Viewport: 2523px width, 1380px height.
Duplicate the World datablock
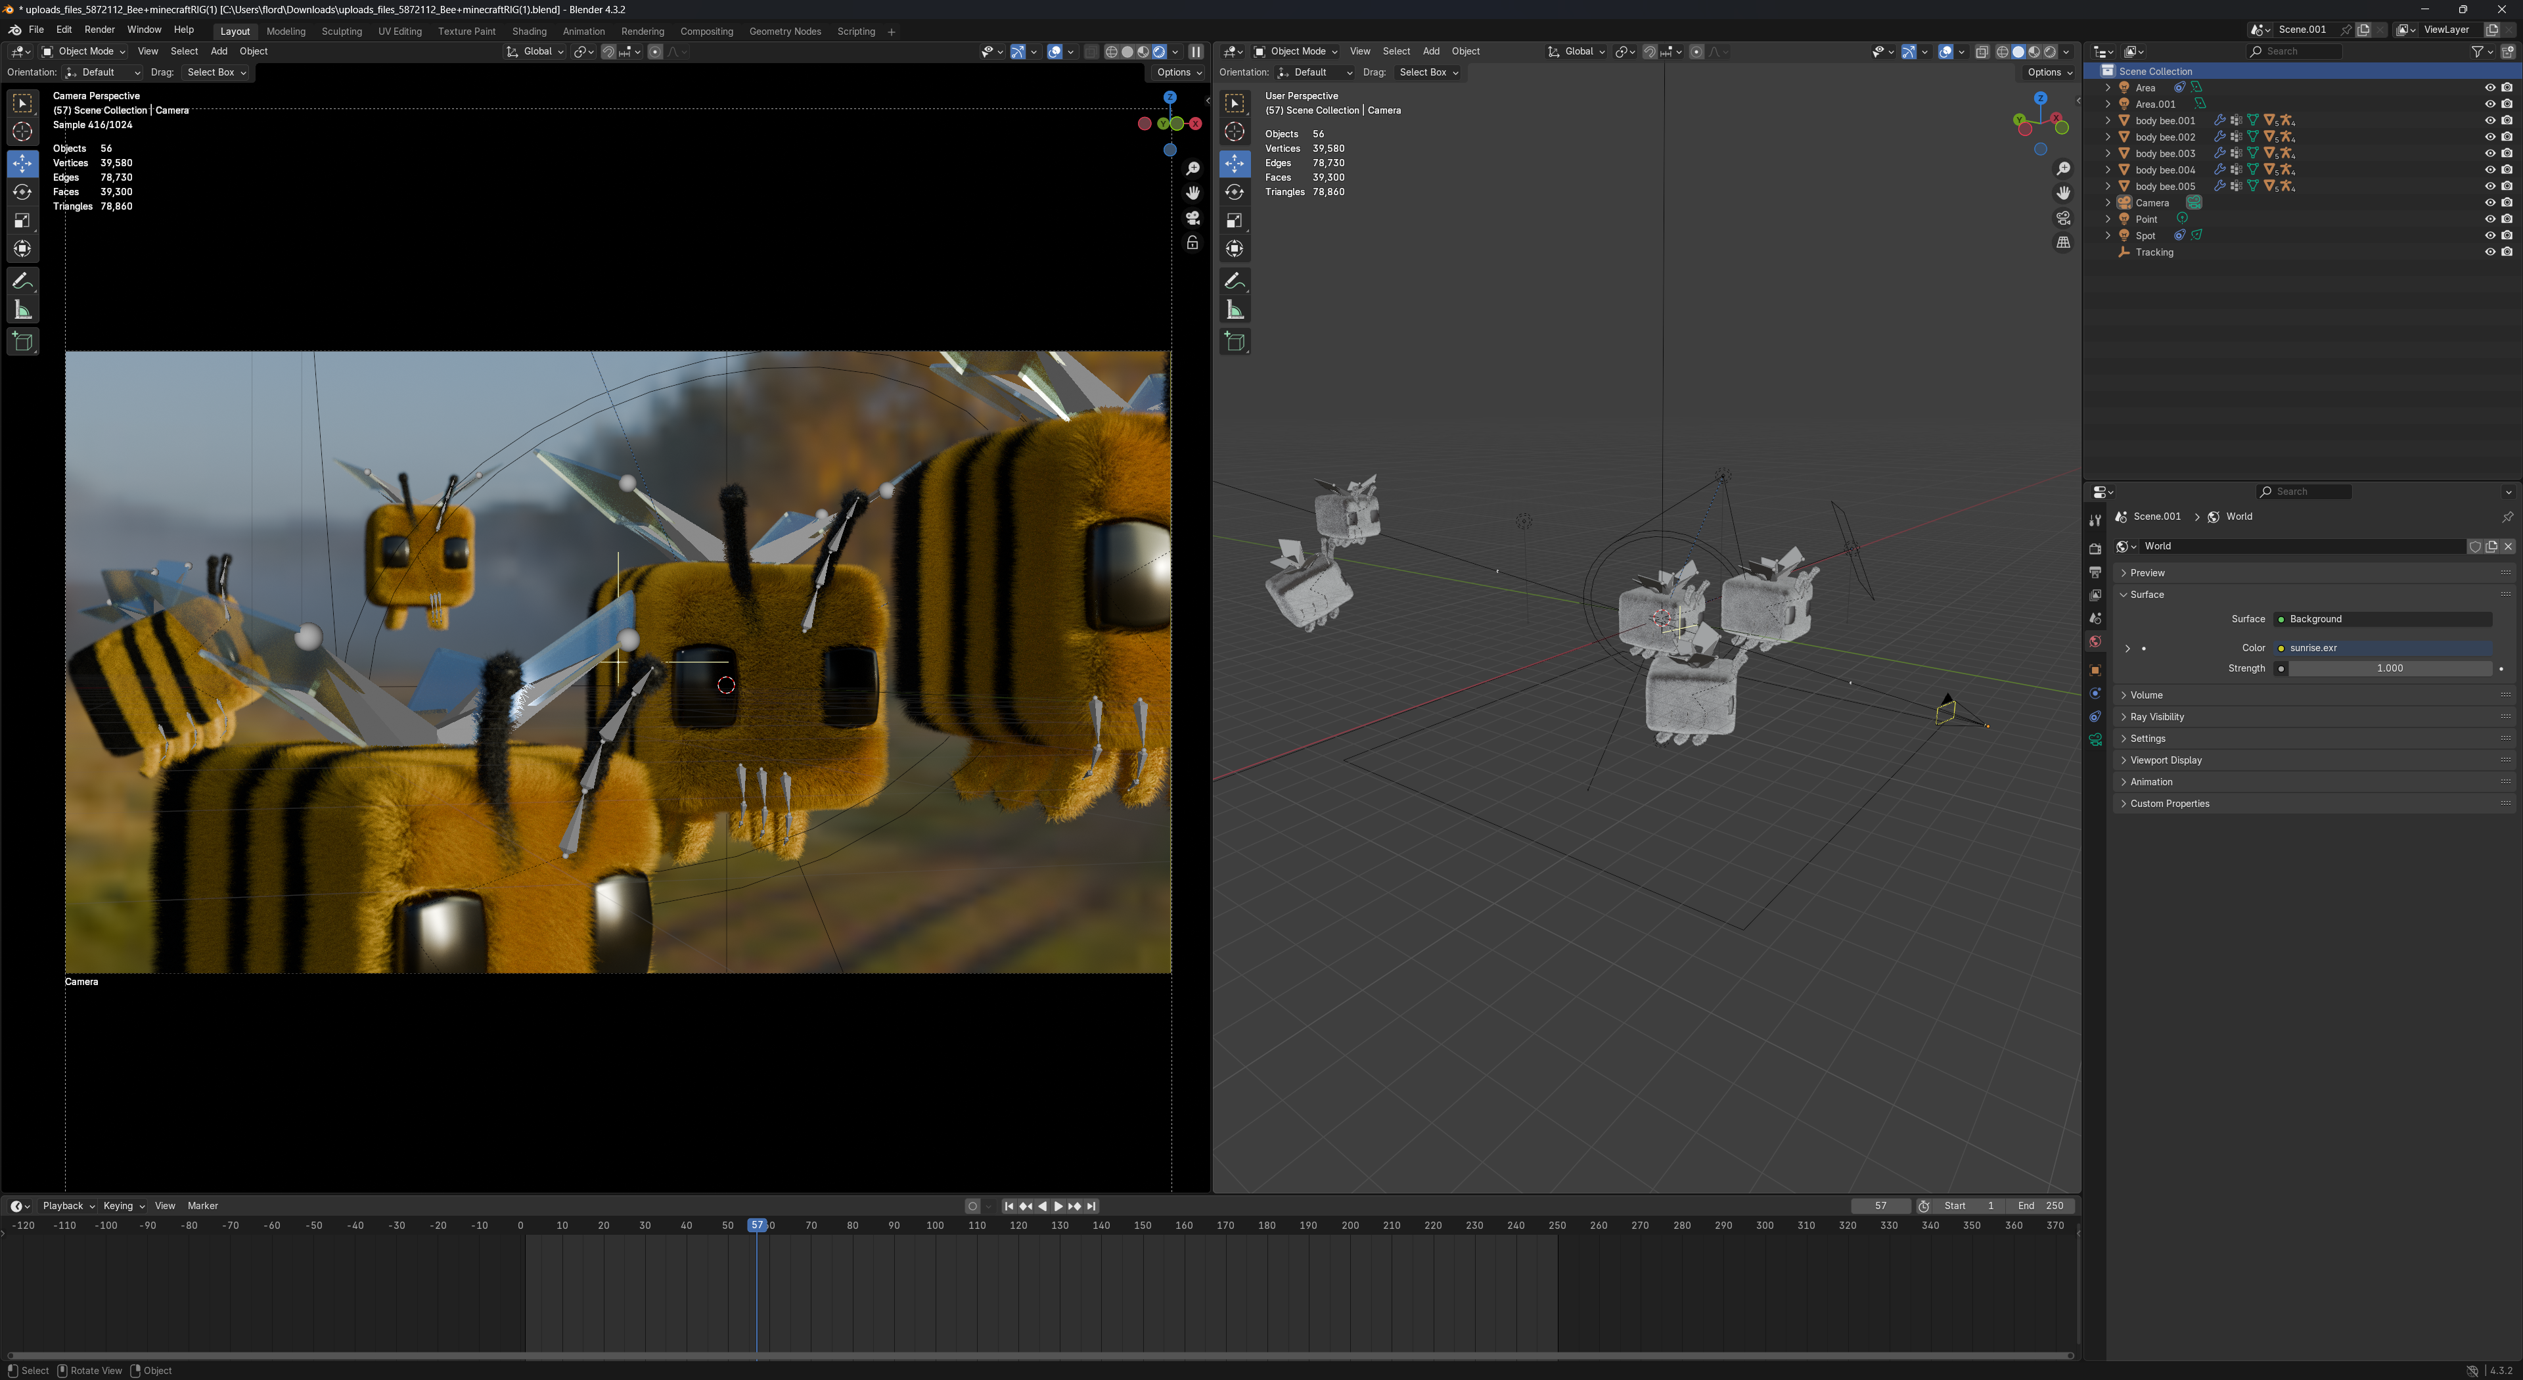pyautogui.click(x=2491, y=547)
